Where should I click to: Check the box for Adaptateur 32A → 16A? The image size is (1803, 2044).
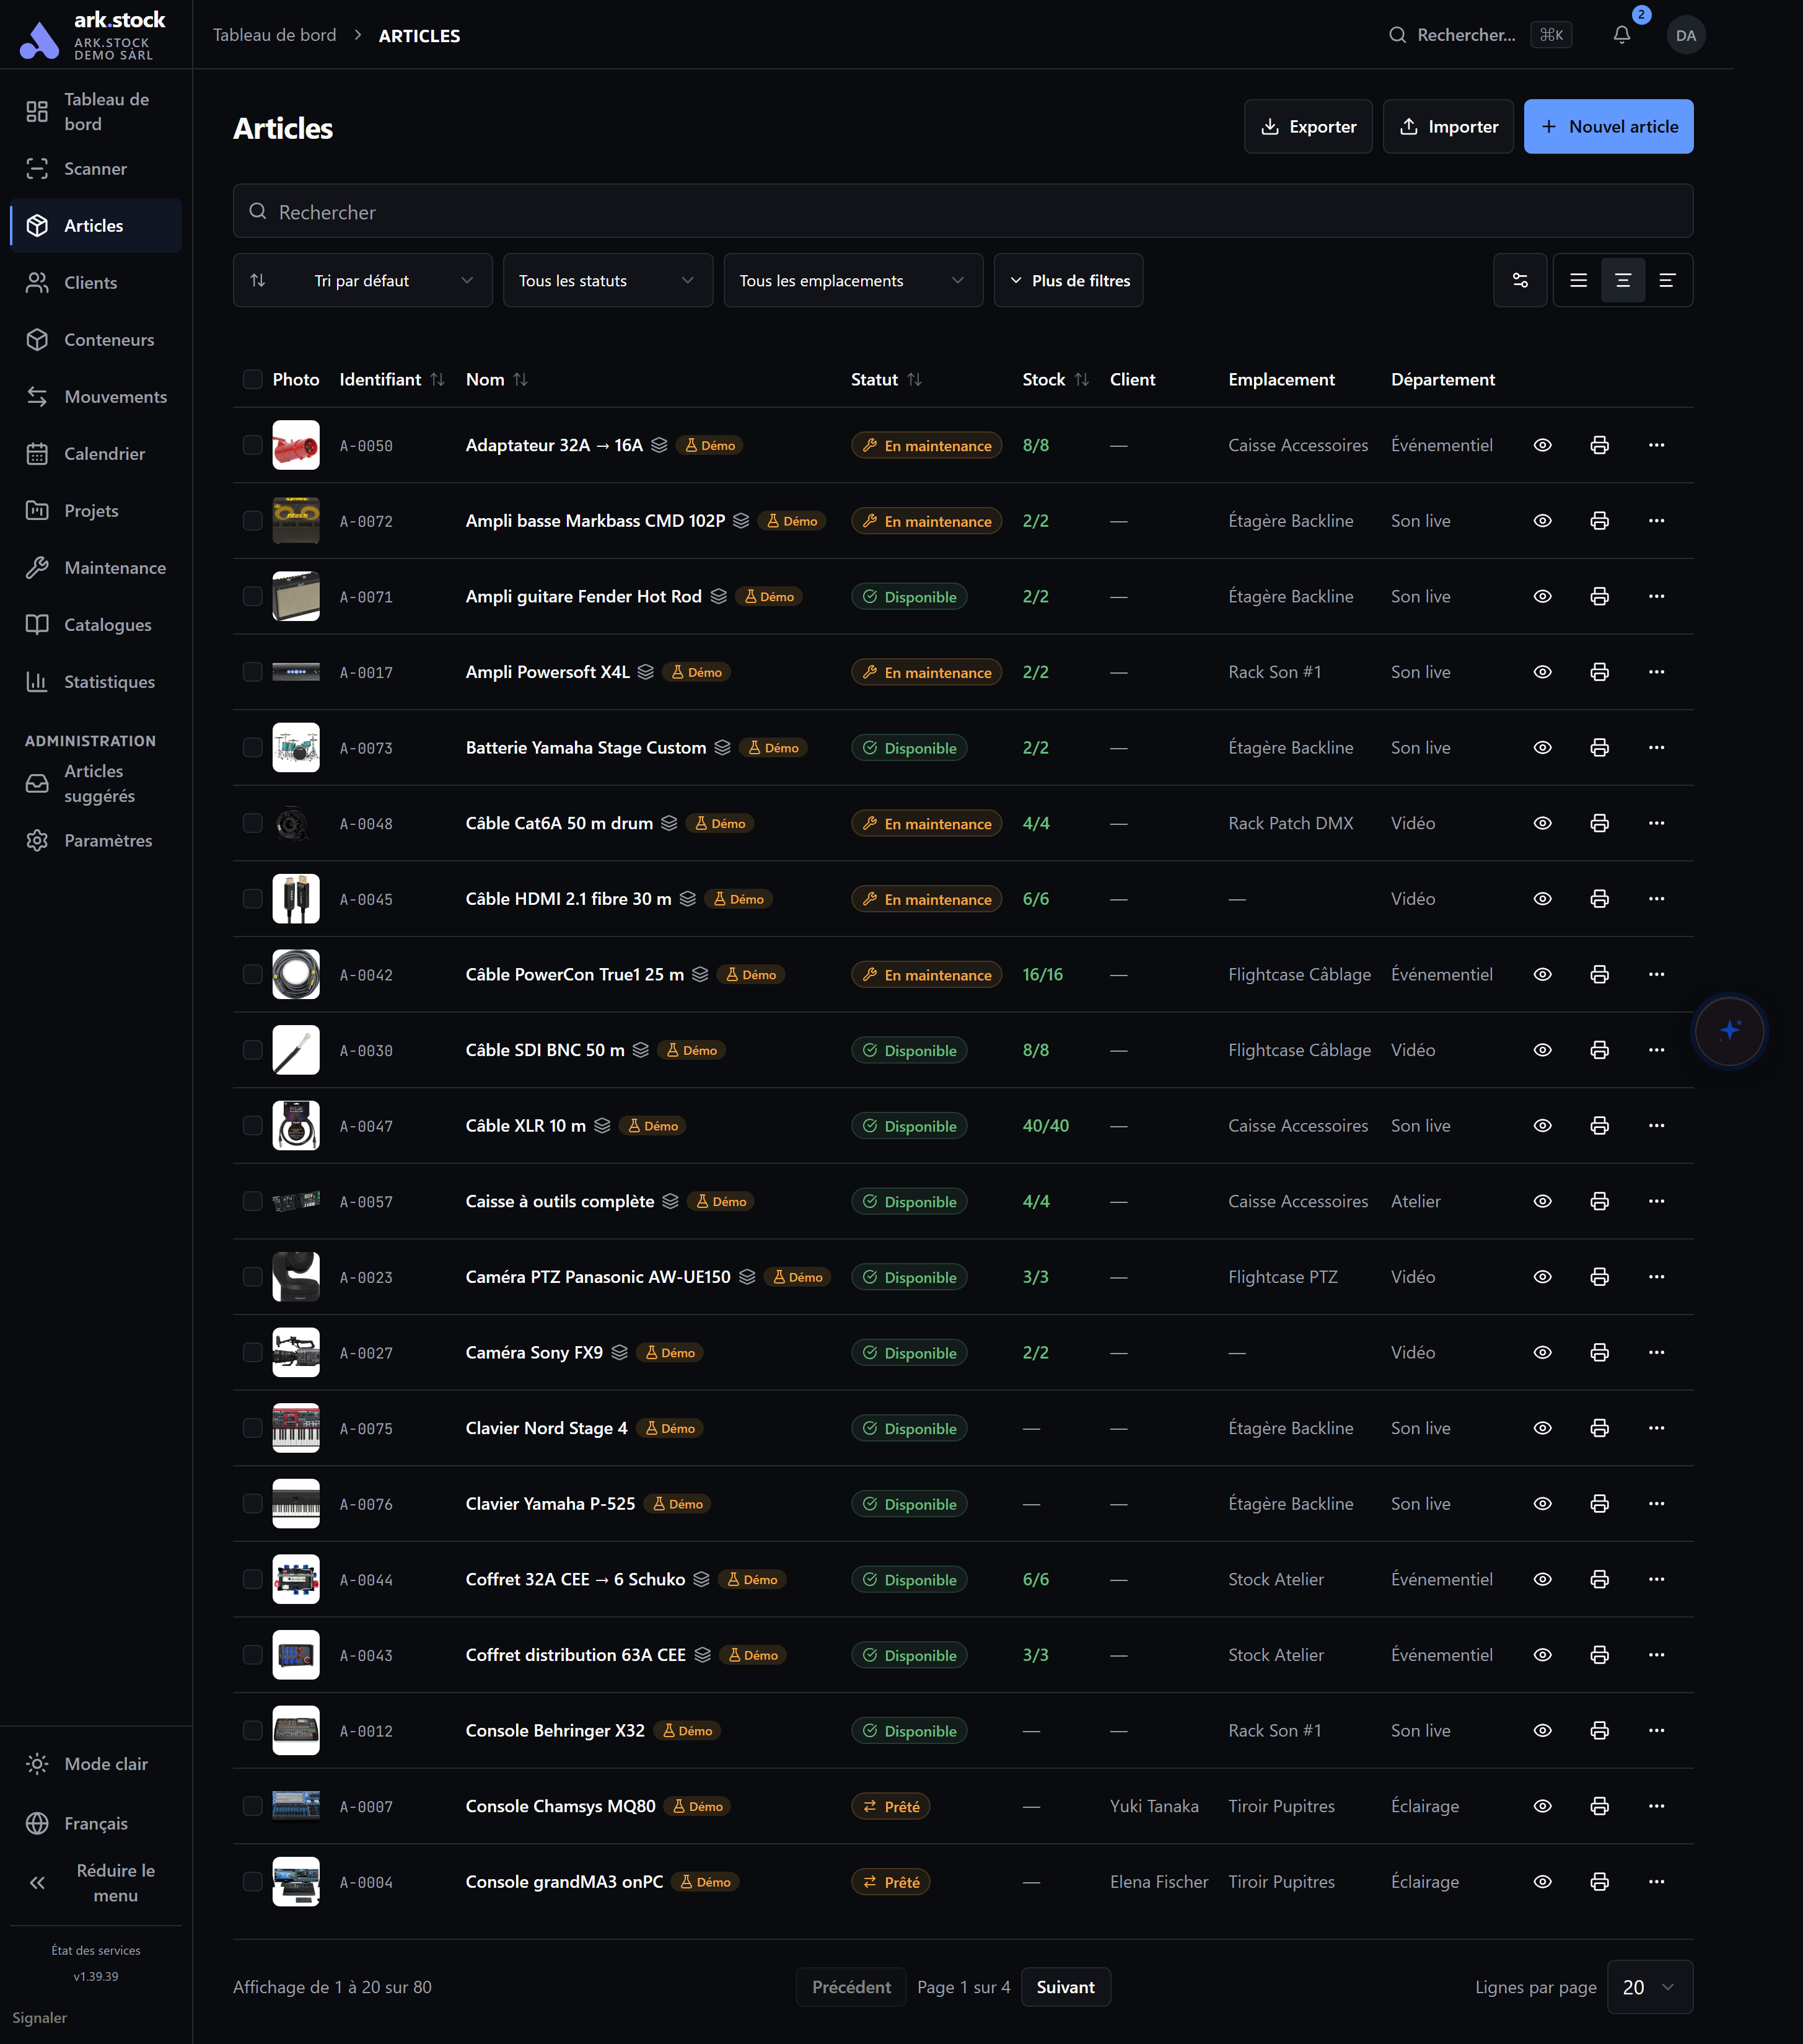[x=253, y=445]
